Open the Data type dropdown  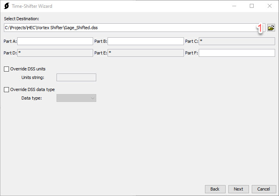click(76, 98)
